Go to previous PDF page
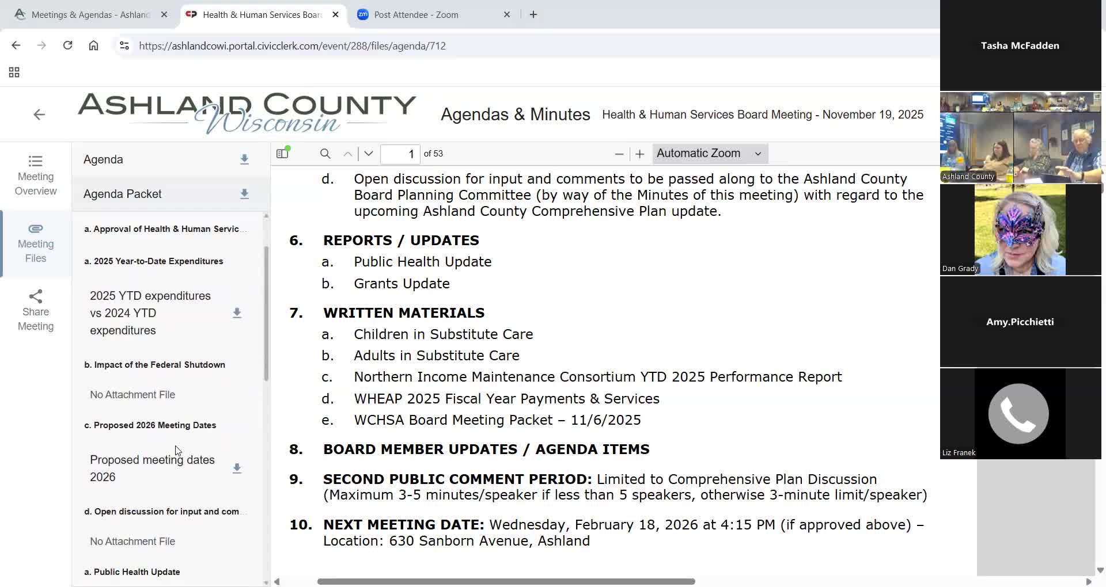Screen dimensions: 1106x587 click(348, 154)
